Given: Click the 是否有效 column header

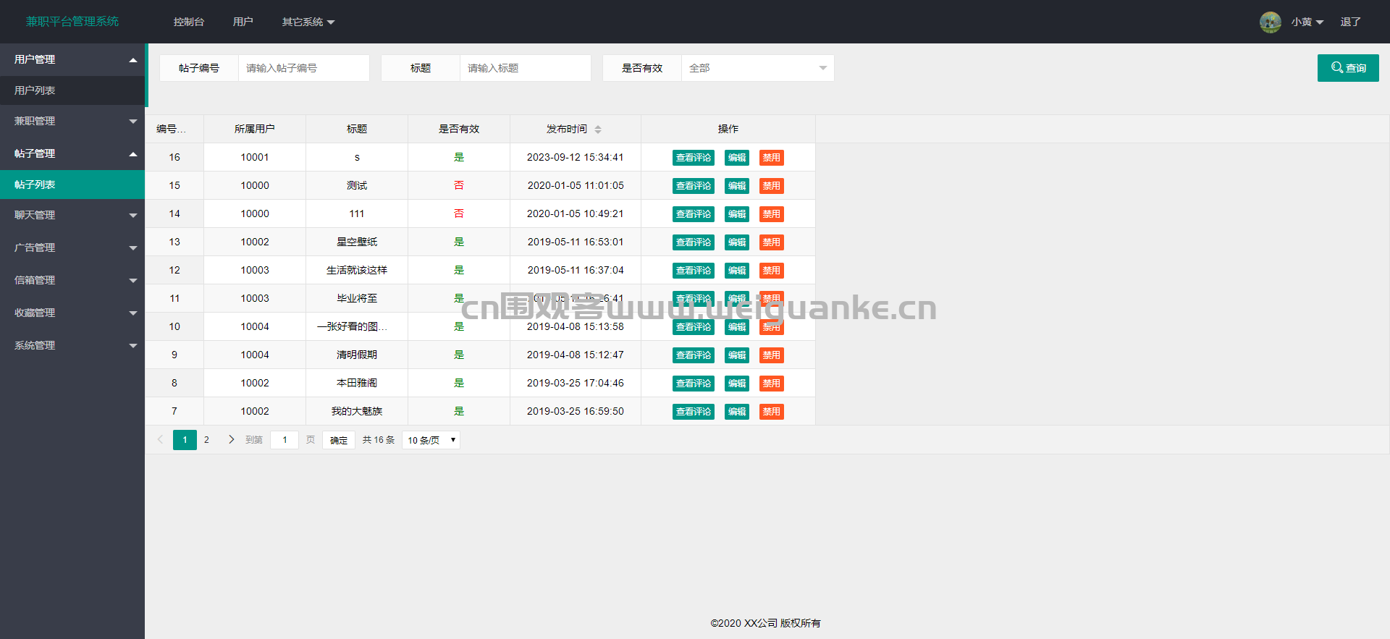Looking at the screenshot, I should (459, 129).
